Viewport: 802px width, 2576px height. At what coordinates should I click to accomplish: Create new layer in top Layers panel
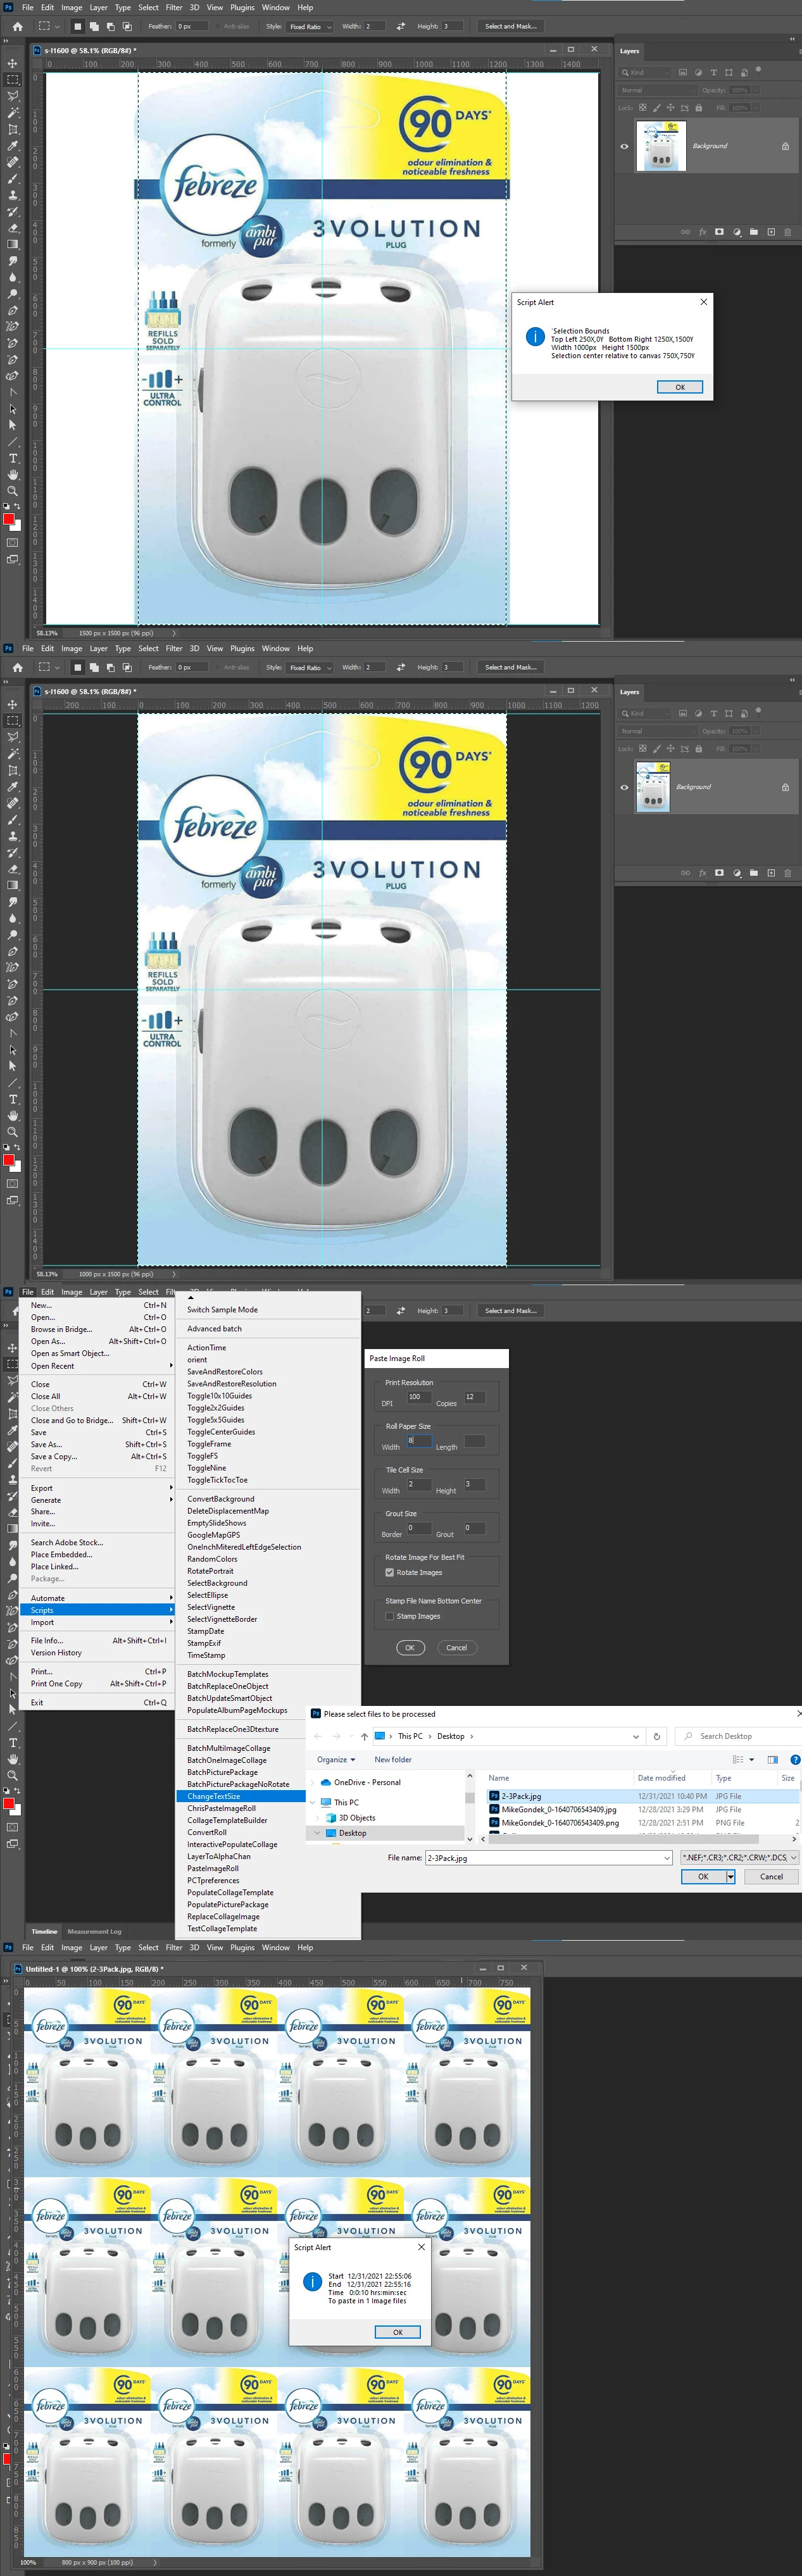click(771, 232)
